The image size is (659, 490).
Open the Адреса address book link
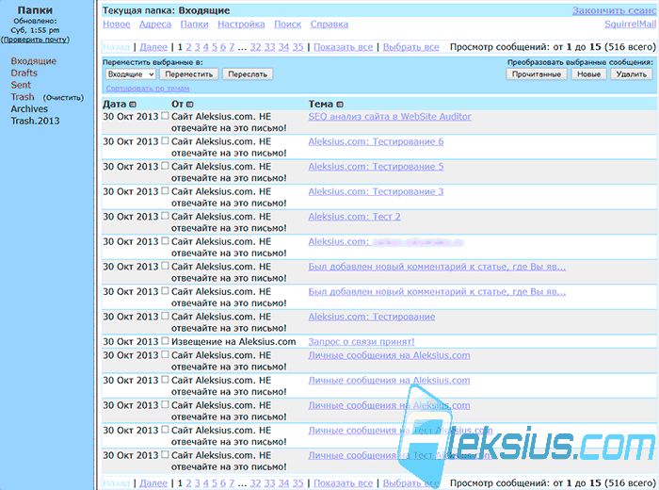(155, 24)
